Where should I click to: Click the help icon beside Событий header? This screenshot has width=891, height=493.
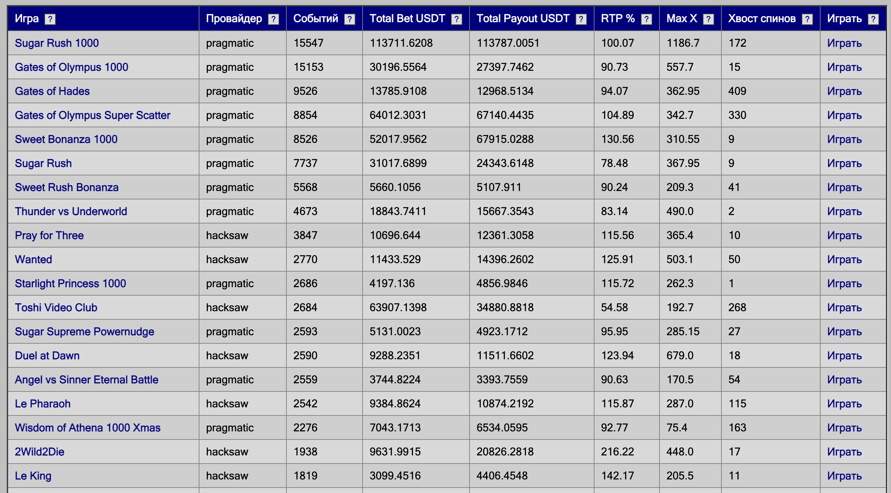[x=349, y=19]
